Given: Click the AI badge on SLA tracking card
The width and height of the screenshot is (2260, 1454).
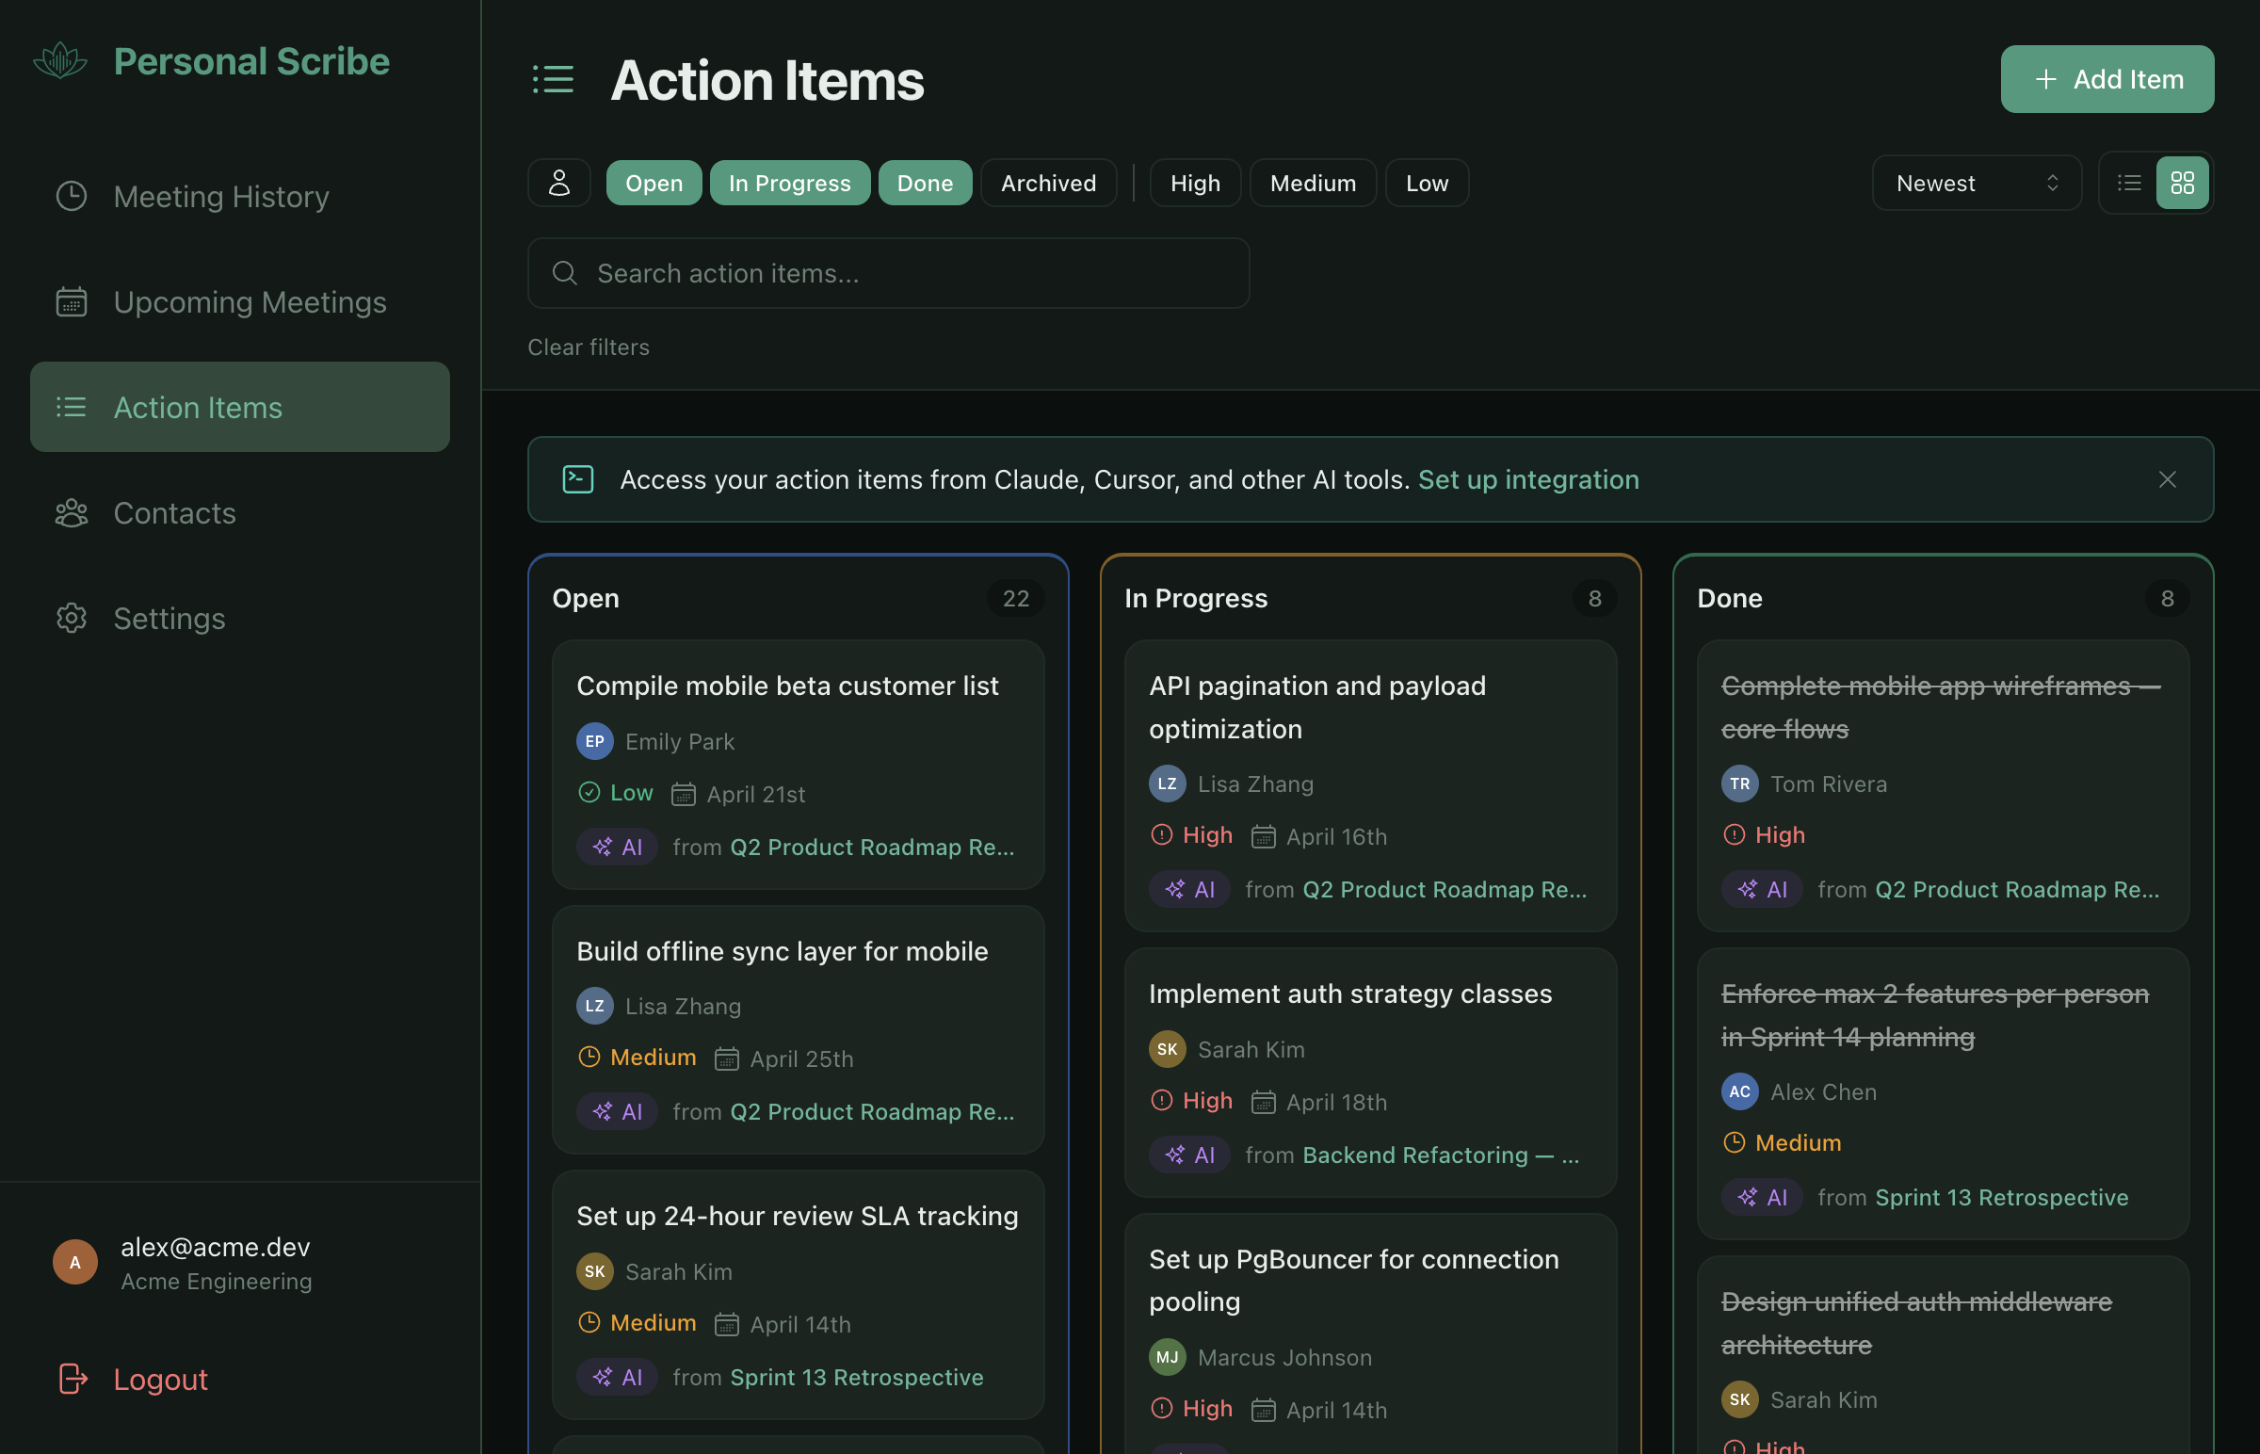Looking at the screenshot, I should point(618,1378).
